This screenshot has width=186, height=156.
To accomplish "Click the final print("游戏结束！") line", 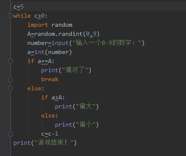I will [45, 143].
